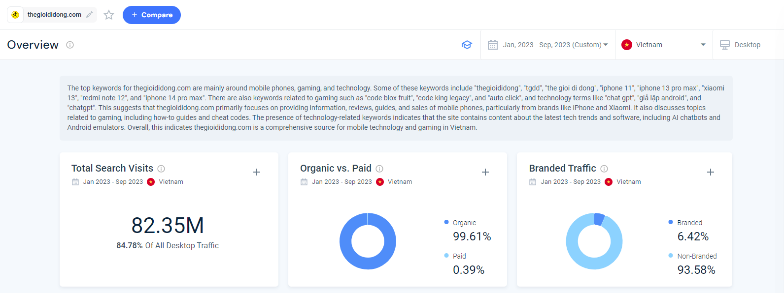Open the Organic vs. Paid info icon
784x293 pixels.
(x=379, y=169)
